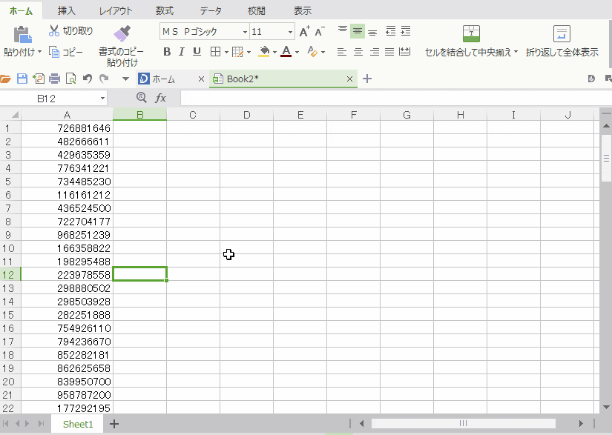Click the formula bar input field
Screen dimensions: 612x435
coord(396,98)
